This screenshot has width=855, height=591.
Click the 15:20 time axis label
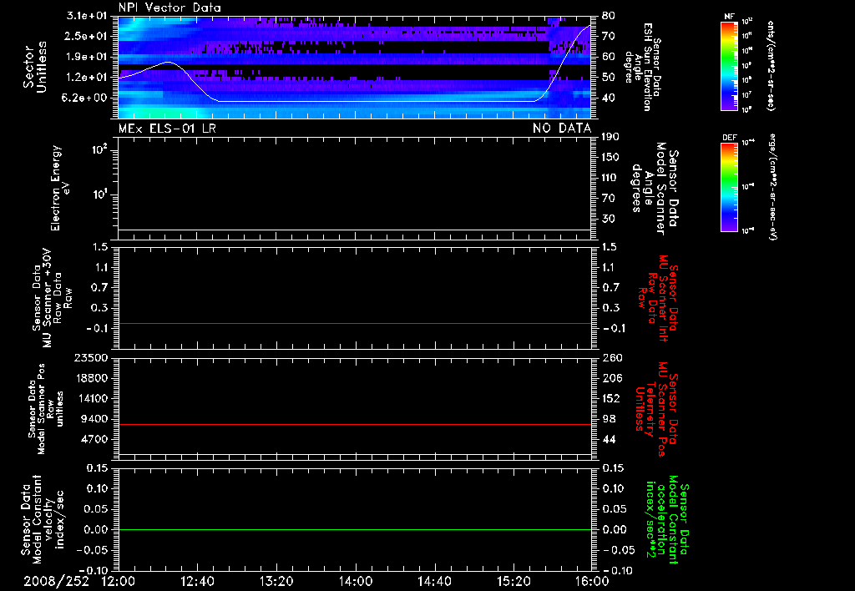tap(514, 581)
